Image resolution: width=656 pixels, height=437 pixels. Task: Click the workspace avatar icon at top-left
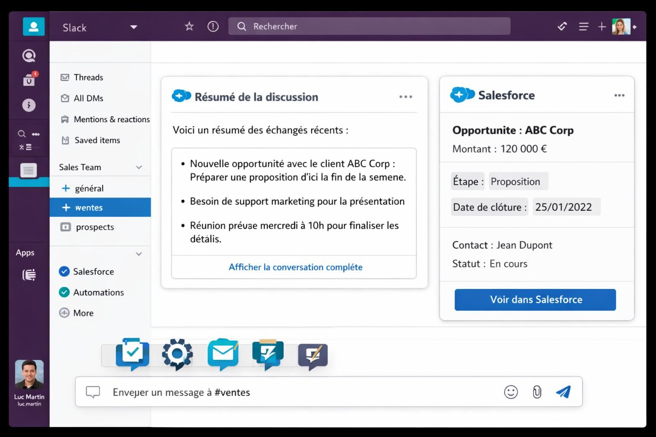33,27
